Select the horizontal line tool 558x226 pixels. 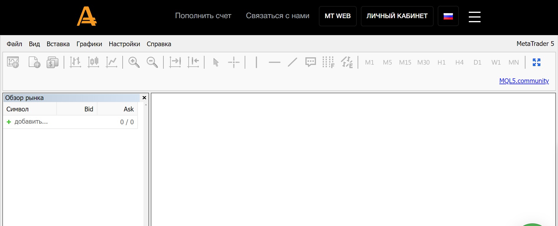click(275, 62)
